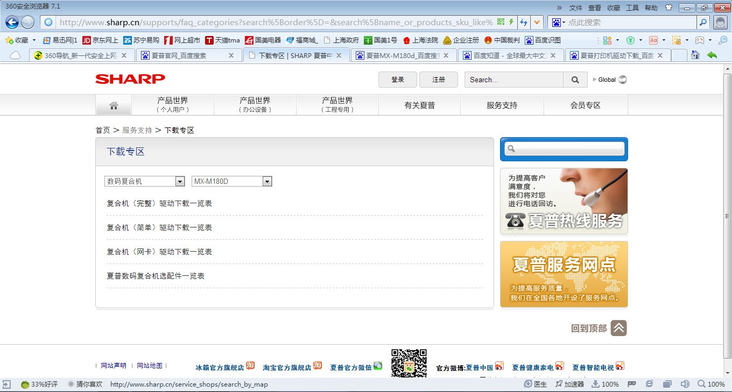The width and height of the screenshot is (732, 392).
Task: Switch to 百度知道 tab
Action: (511, 55)
